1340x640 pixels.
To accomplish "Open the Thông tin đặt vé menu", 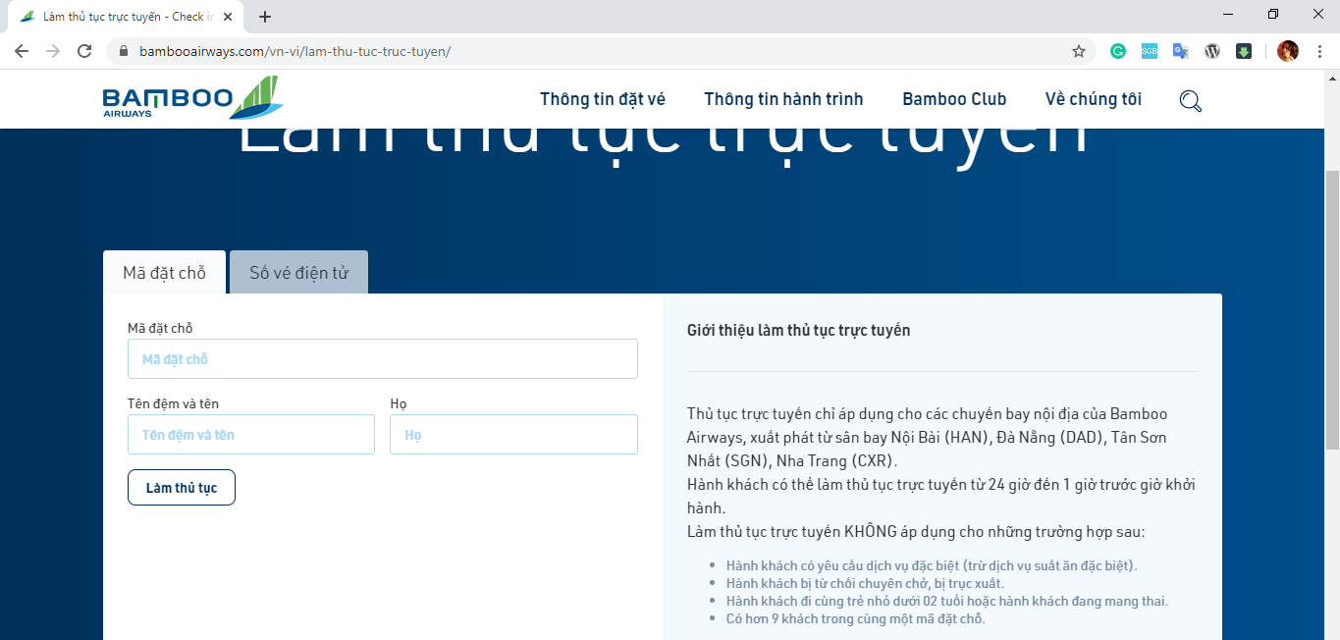I will tap(602, 99).
